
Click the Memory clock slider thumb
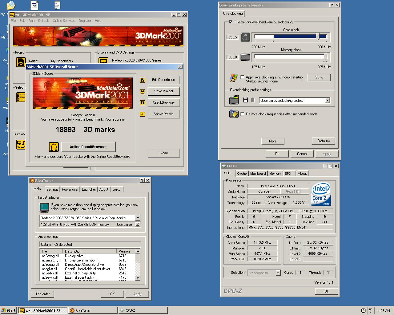point(326,57)
